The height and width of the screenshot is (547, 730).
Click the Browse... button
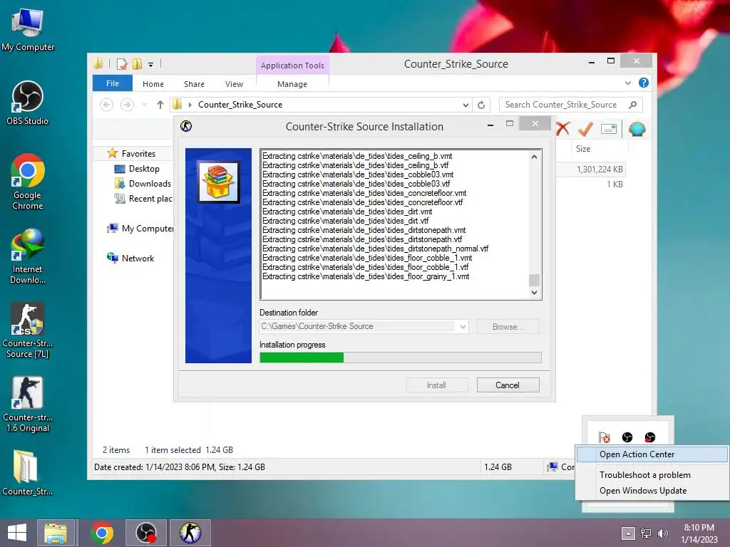point(508,326)
